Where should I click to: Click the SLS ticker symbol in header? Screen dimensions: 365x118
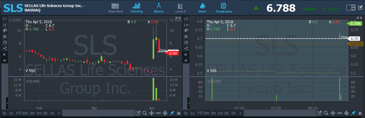[13, 8]
